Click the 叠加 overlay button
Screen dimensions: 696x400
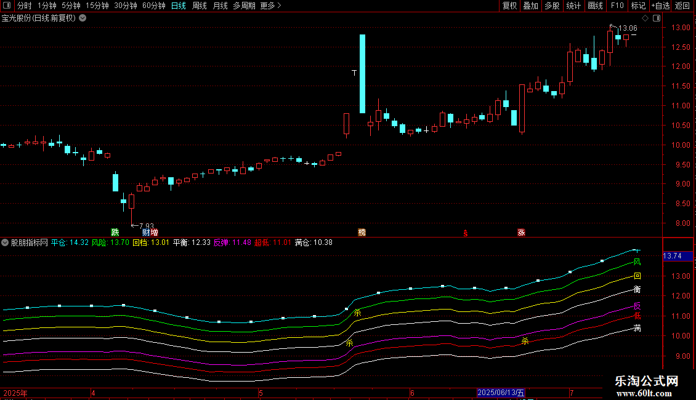click(530, 6)
